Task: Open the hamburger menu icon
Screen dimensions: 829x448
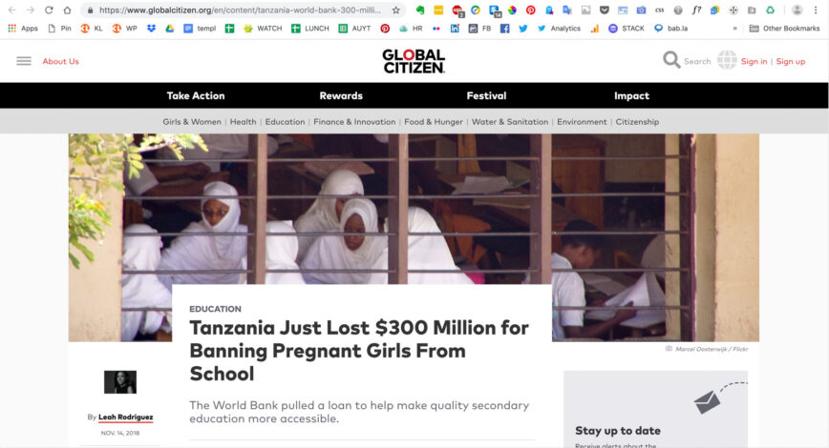Action: point(24,61)
